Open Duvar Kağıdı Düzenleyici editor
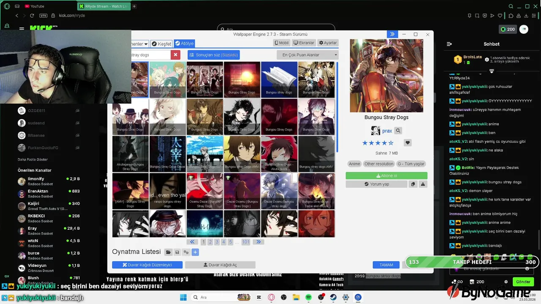541x304 pixels. (147, 265)
